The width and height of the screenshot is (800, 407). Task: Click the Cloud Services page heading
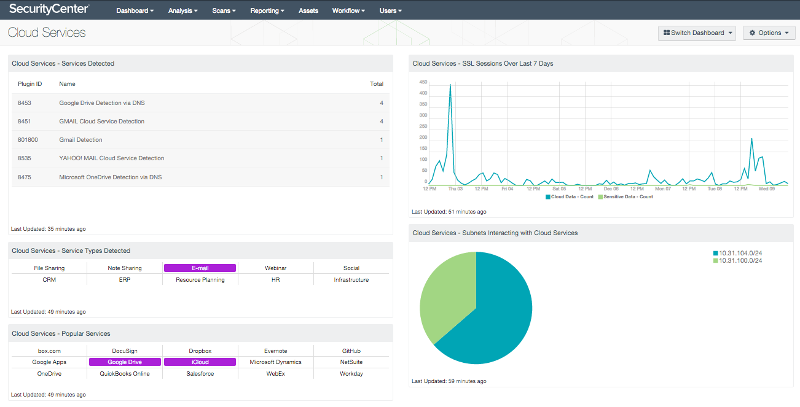tap(47, 33)
